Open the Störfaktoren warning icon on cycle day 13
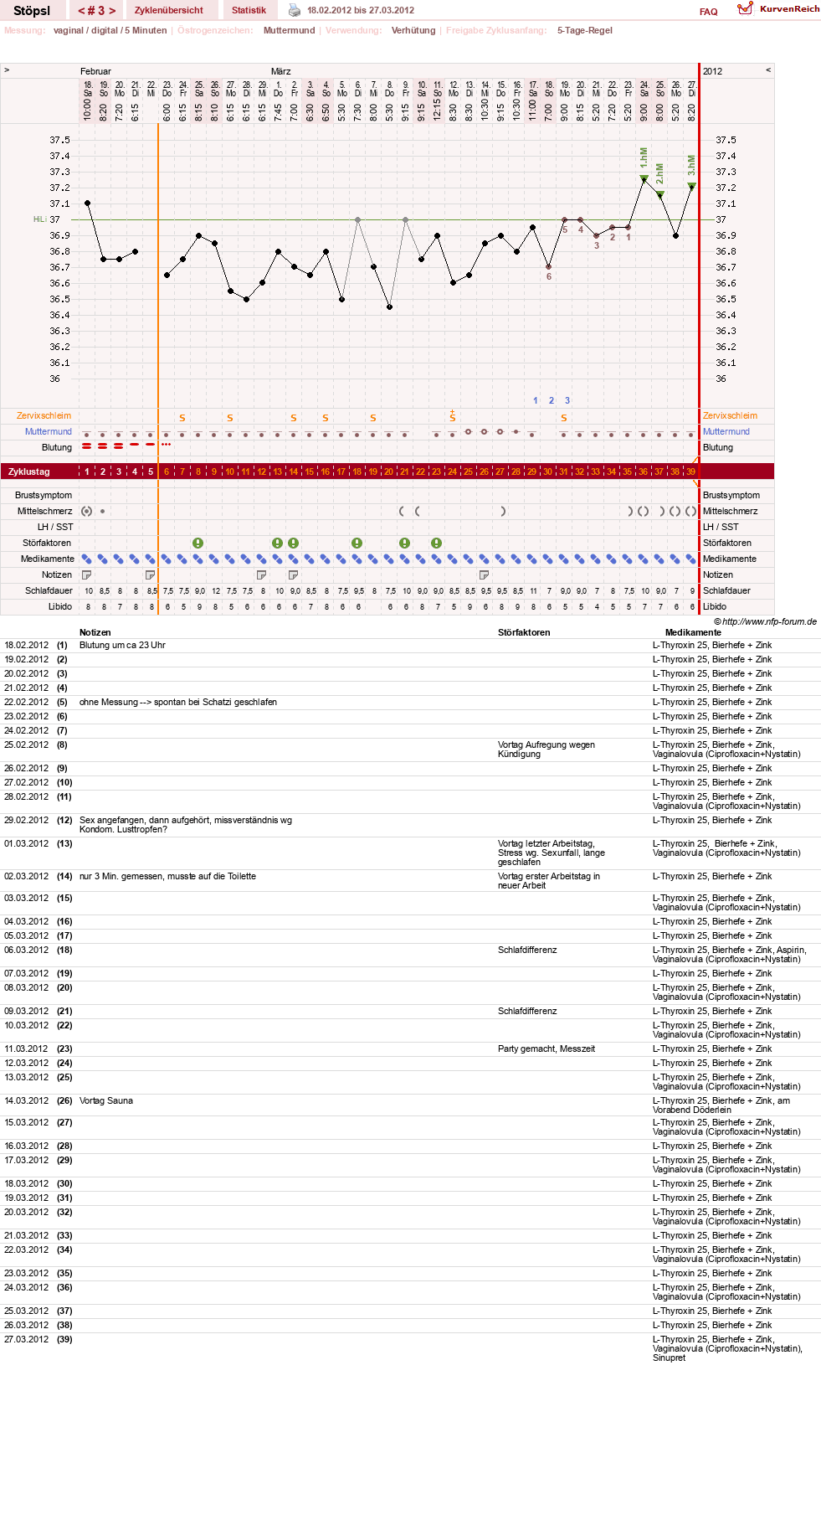Viewport: 821px width, 1525px height. pyautogui.click(x=278, y=543)
